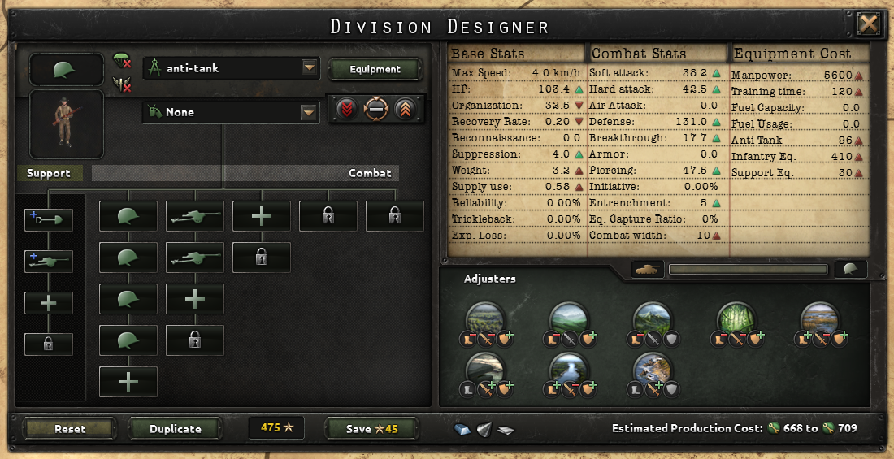The height and width of the screenshot is (459, 894).
Task: Add a new support company slot
Action: 49,303
